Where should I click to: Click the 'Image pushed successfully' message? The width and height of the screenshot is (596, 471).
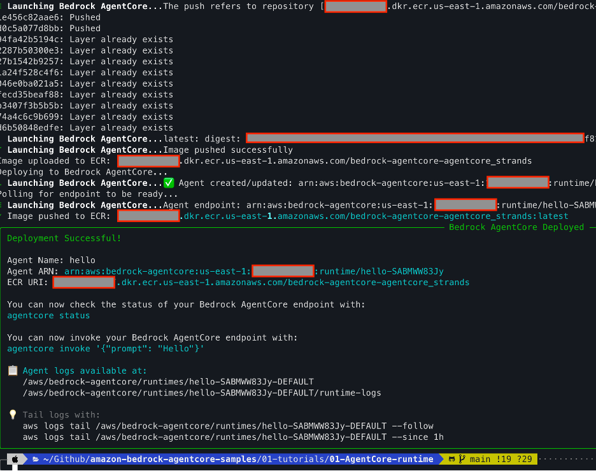228,150
